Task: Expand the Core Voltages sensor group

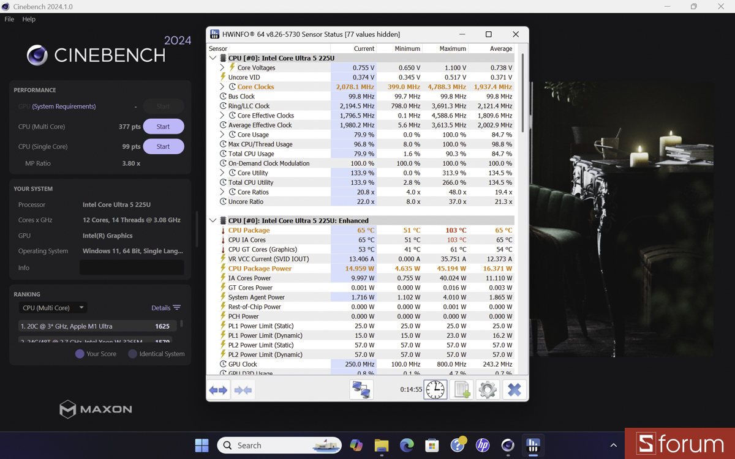Action: [x=224, y=67]
